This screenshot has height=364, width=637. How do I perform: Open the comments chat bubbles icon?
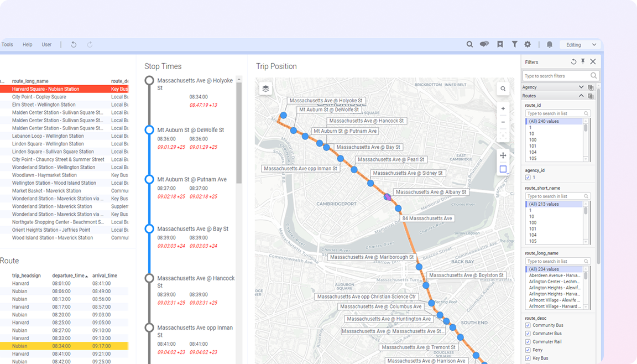point(484,45)
